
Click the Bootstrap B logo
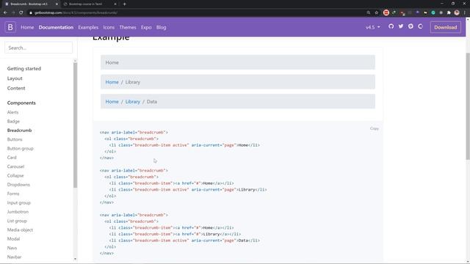[x=10, y=27]
